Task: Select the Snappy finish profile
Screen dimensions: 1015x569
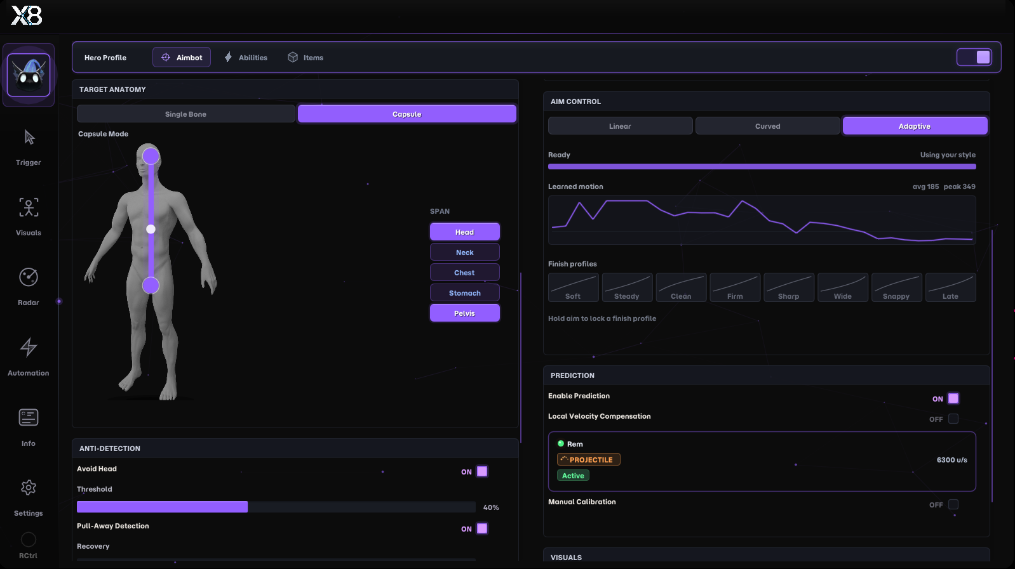Action: pos(896,287)
